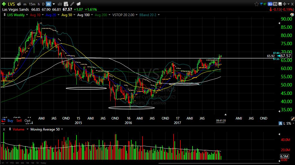Click the top arrow on volume scale
The image size is (295, 165).
click(x=279, y=134)
